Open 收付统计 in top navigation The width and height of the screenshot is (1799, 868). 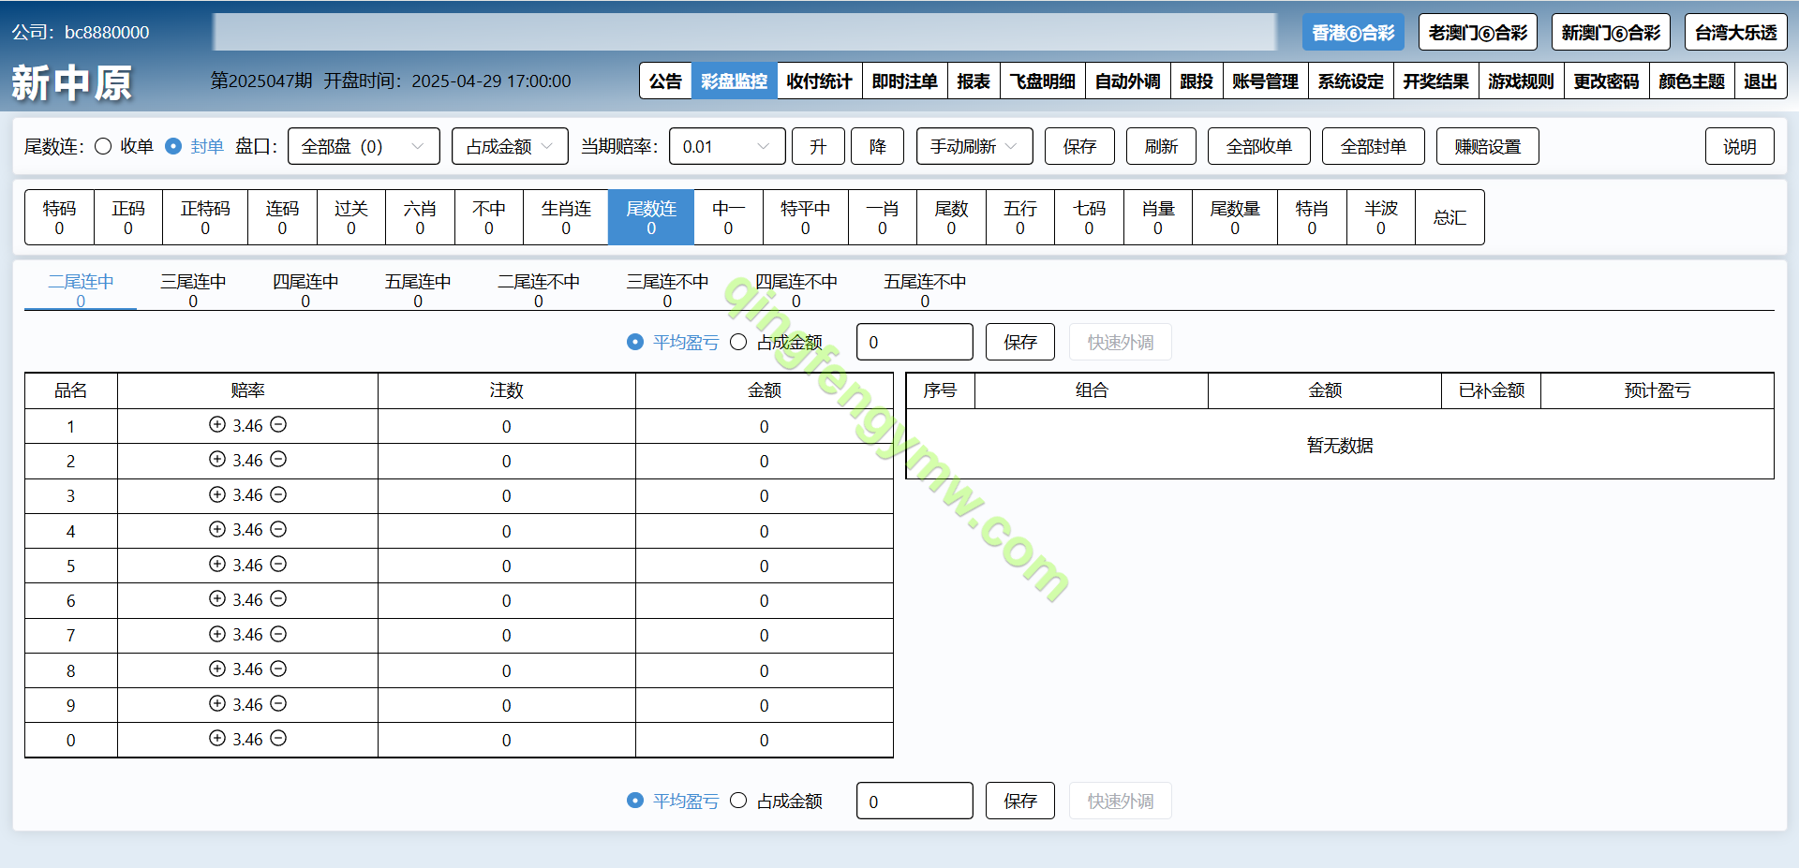click(x=820, y=81)
